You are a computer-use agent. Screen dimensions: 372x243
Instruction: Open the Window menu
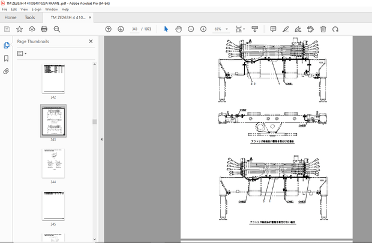pyautogui.click(x=51, y=9)
